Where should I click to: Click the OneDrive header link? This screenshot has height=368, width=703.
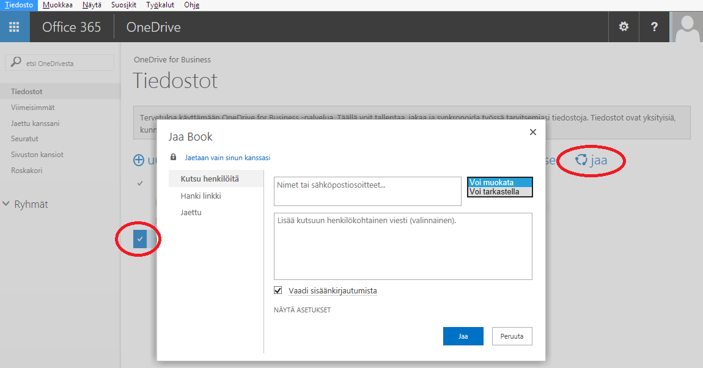pyautogui.click(x=153, y=27)
